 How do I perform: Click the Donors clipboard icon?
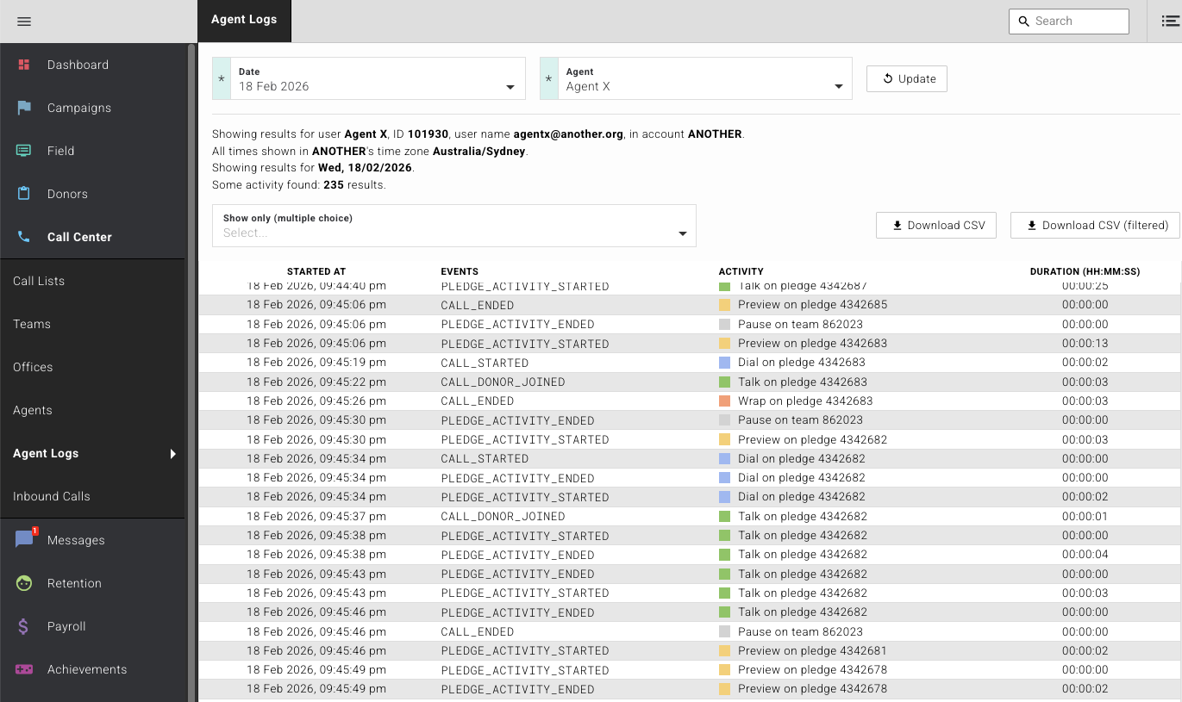pos(23,194)
